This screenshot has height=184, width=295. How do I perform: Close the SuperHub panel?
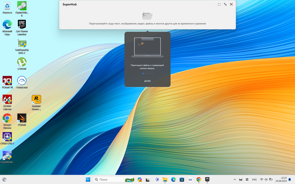(231, 4)
